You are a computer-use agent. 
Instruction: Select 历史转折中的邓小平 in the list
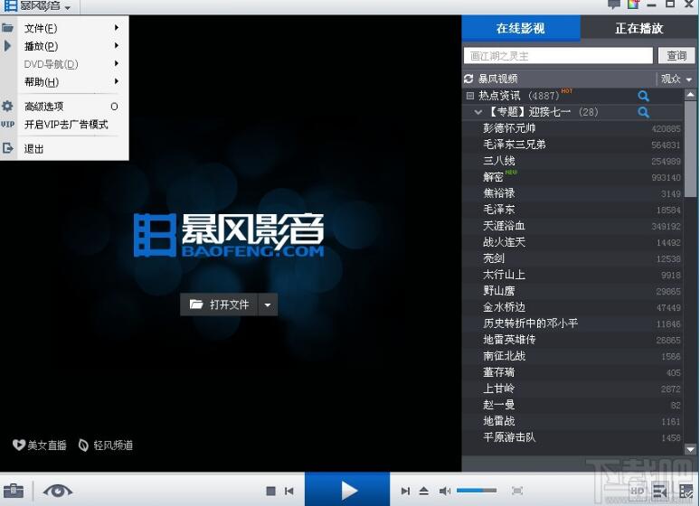pos(572,323)
